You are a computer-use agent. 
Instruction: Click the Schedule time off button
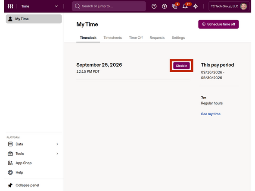218,24
